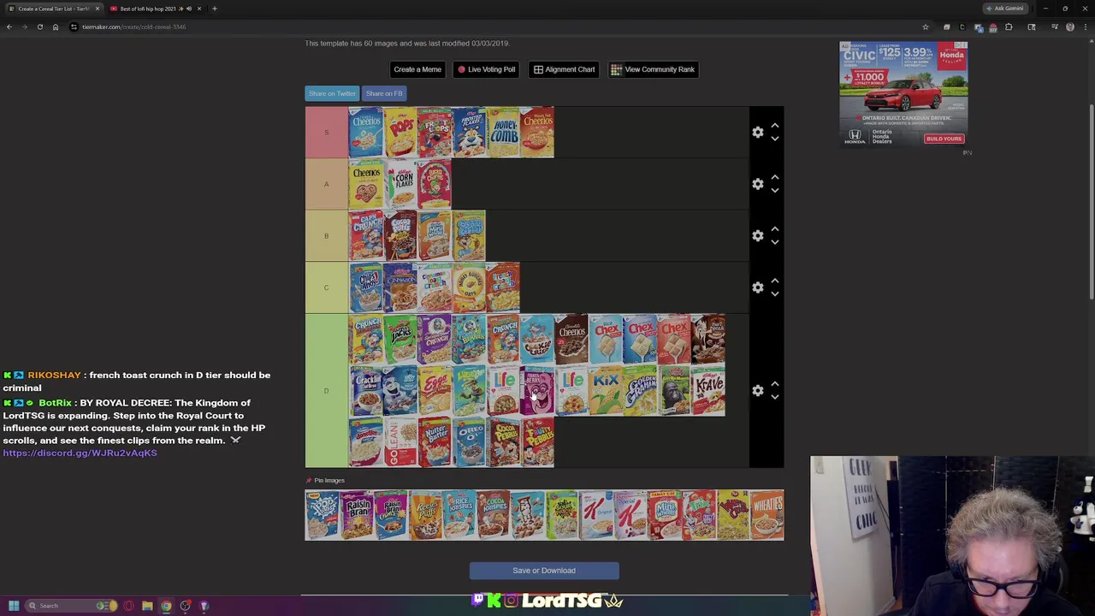Pick Reese's Puffs box from image pool
The height and width of the screenshot is (616, 1095).
[x=425, y=515]
